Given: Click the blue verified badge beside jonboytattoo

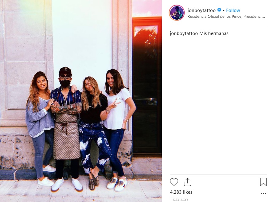Looking at the screenshot, I should (x=219, y=10).
